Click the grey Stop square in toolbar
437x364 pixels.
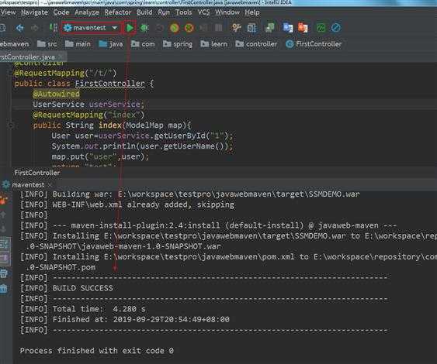click(219, 28)
